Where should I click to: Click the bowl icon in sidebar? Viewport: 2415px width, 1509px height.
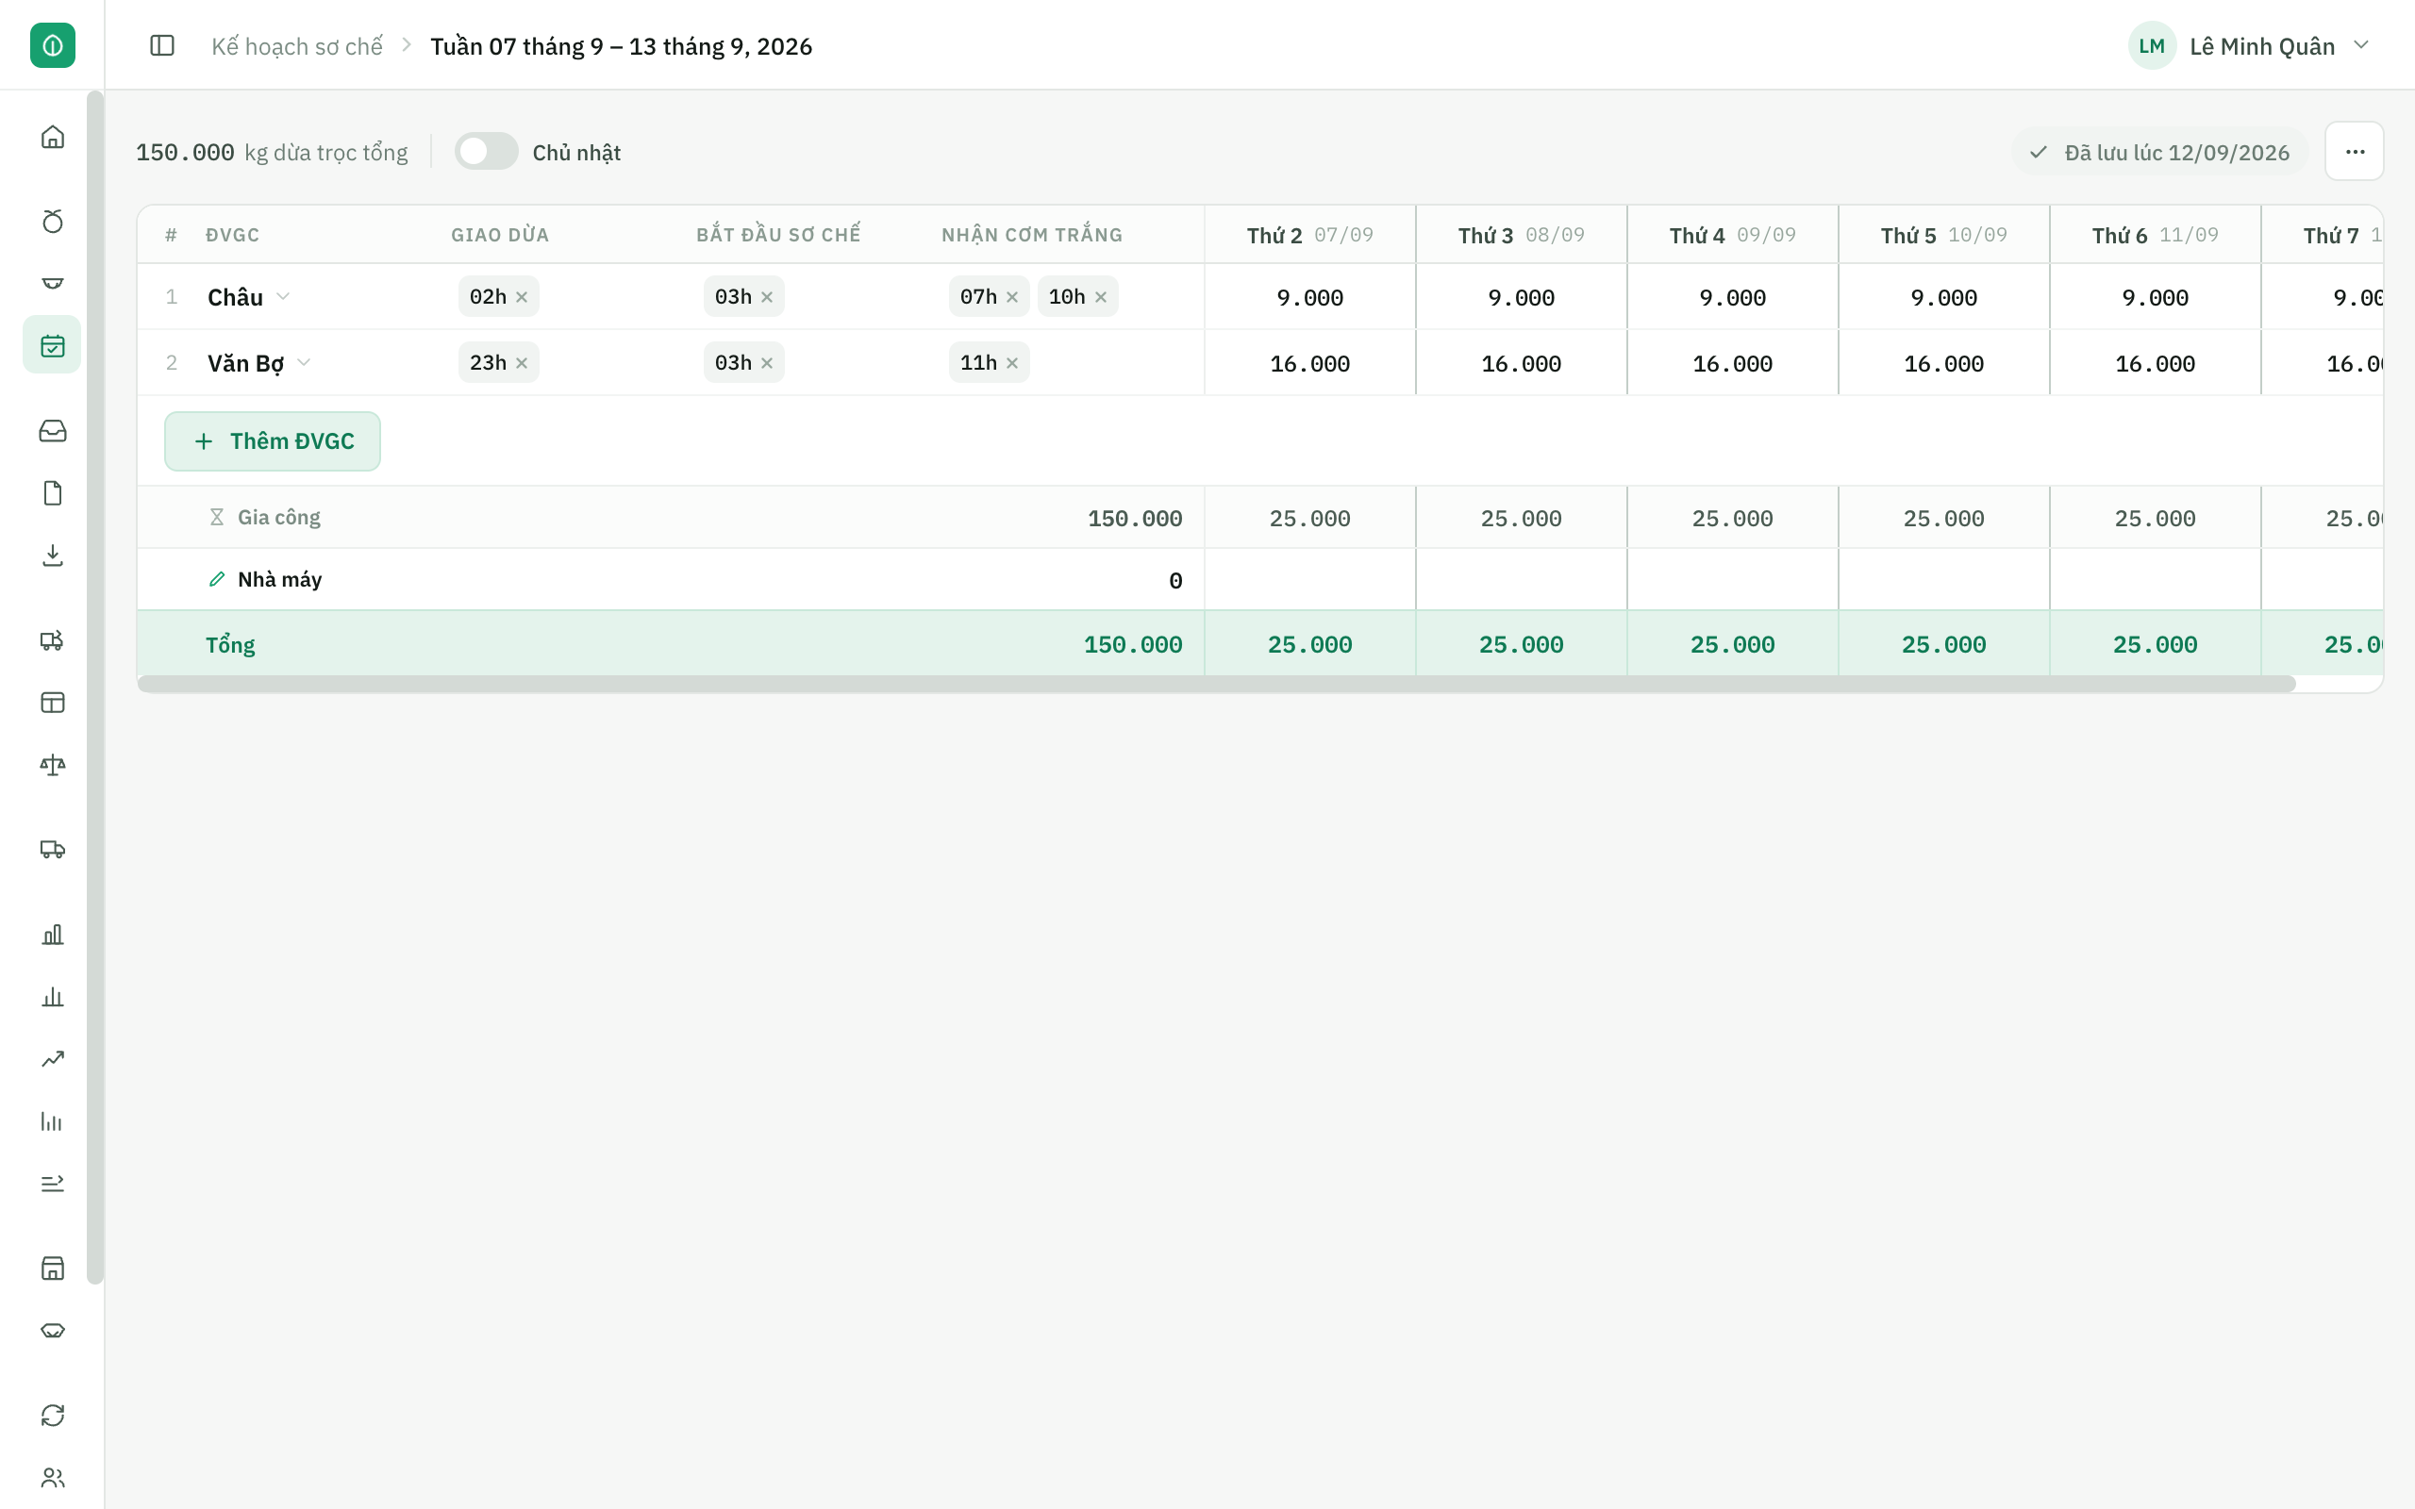click(x=53, y=284)
